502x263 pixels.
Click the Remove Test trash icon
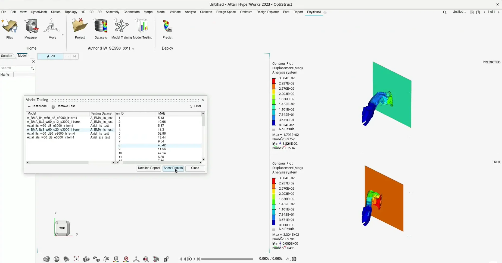[53, 107]
